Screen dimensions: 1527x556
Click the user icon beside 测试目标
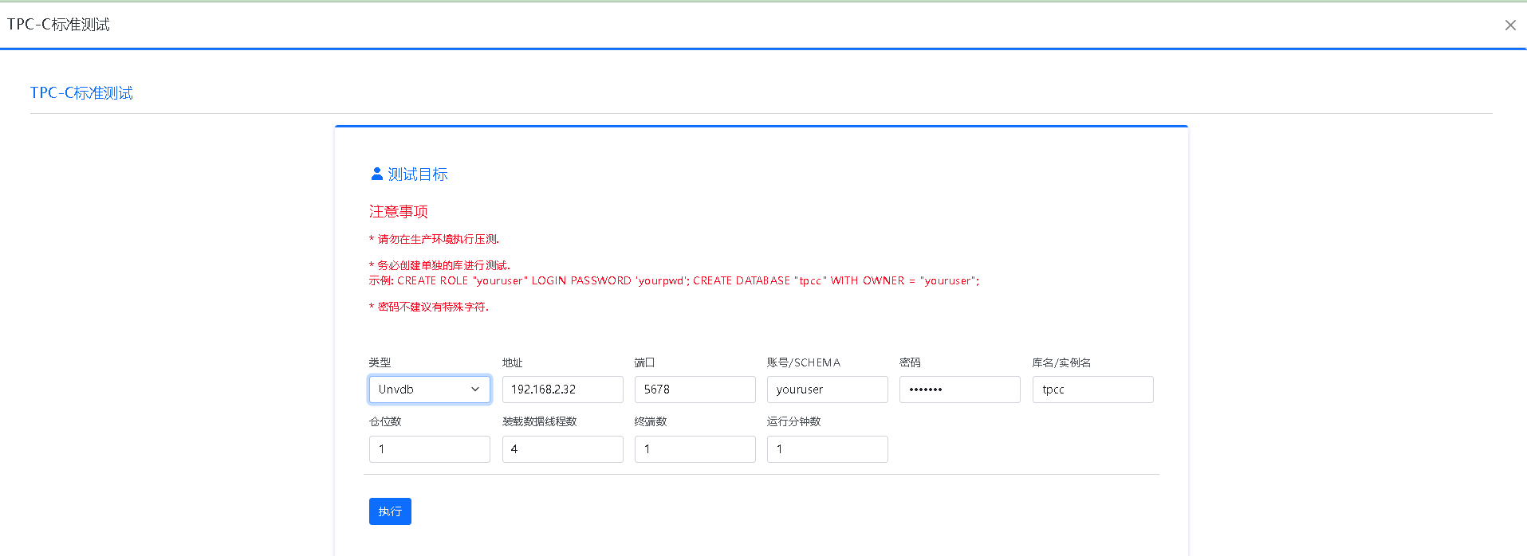pos(377,174)
